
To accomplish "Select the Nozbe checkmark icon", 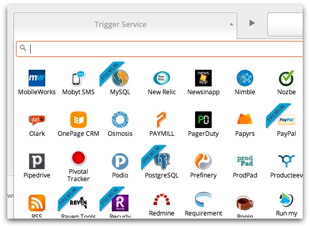I will [x=287, y=78].
